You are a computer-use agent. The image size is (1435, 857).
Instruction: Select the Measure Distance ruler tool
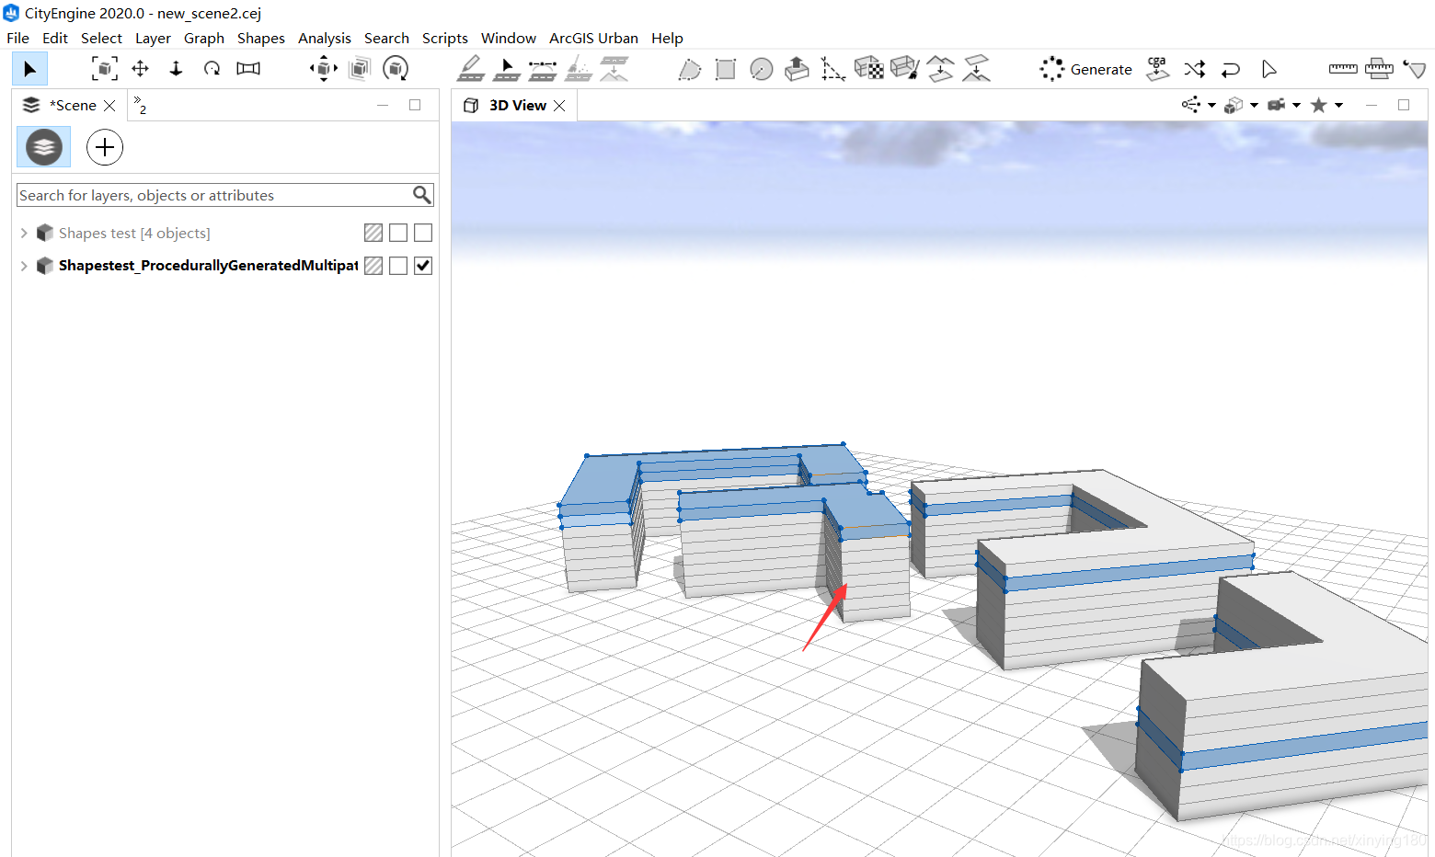pyautogui.click(x=1343, y=69)
